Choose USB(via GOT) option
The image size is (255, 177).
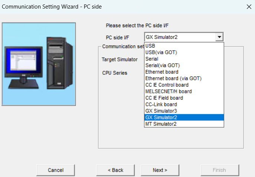[184, 52]
